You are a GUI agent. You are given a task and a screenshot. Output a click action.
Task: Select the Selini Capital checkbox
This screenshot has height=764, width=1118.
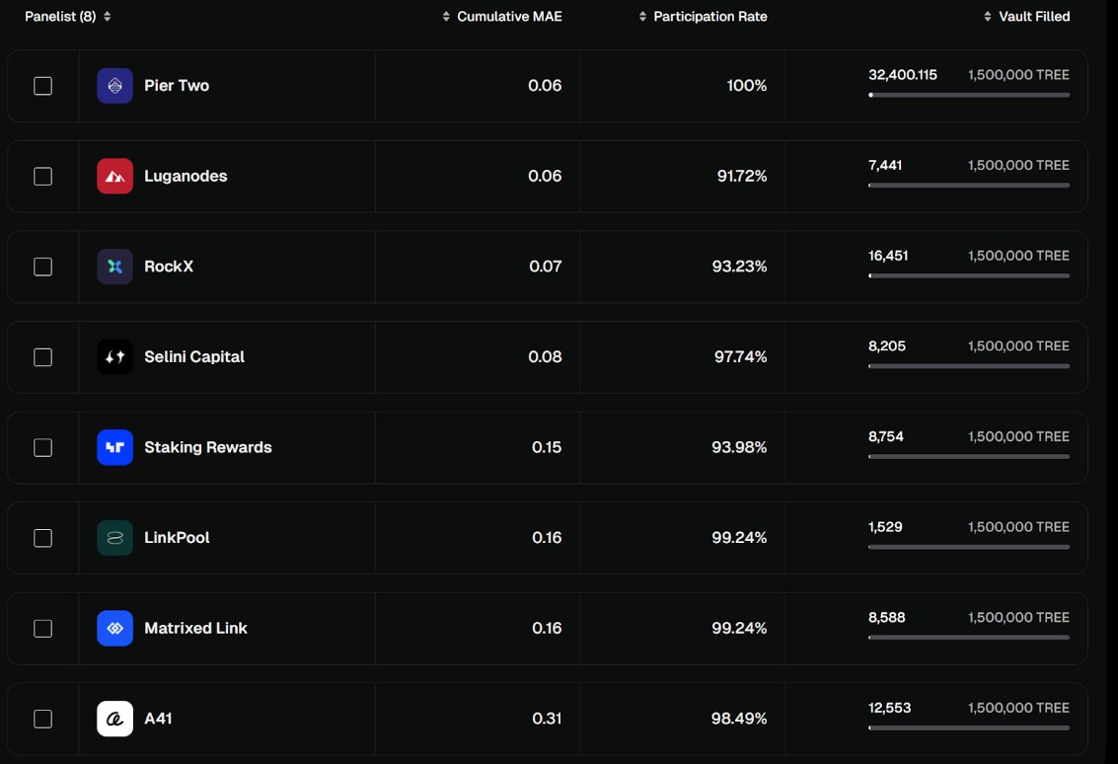42,356
